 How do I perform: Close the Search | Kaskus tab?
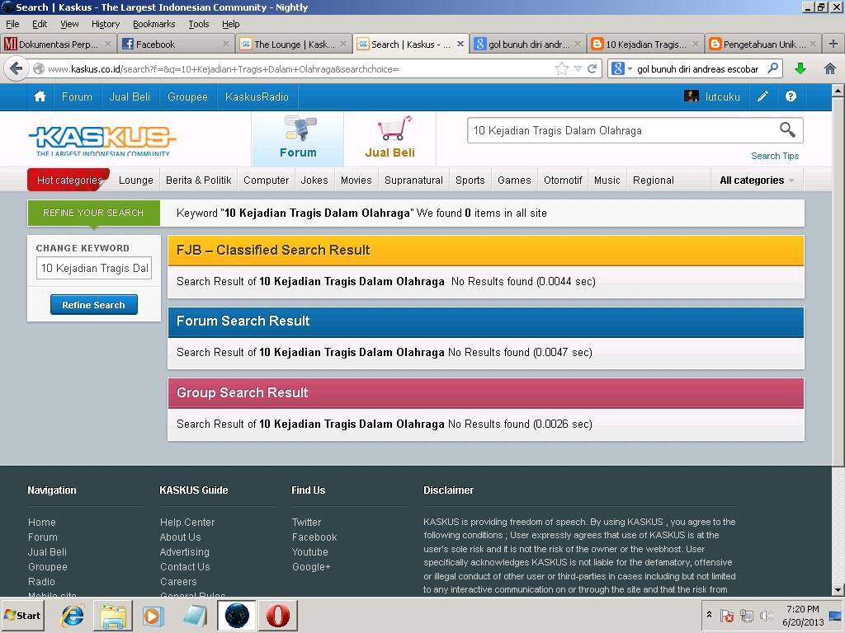tap(460, 45)
